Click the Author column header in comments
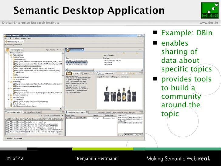This screenshot has width=221, height=166. coord(123,58)
